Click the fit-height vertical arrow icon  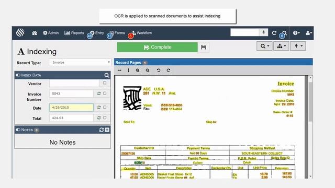coord(128,70)
